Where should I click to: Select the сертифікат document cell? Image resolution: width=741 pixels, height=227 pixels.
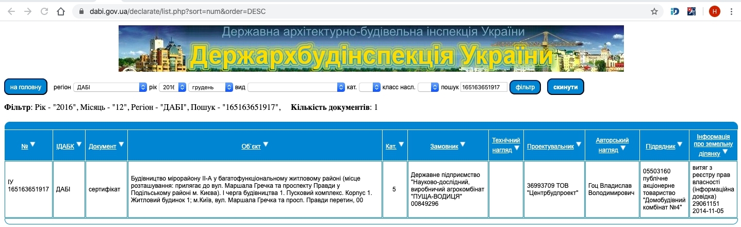(x=107, y=189)
